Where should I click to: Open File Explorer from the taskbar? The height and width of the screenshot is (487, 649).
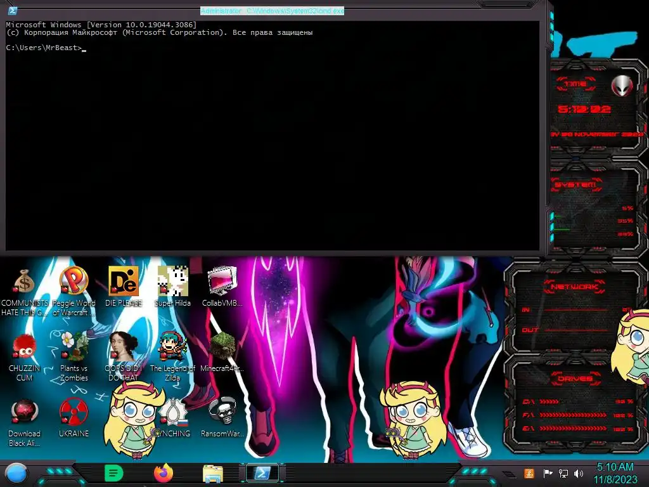213,474
